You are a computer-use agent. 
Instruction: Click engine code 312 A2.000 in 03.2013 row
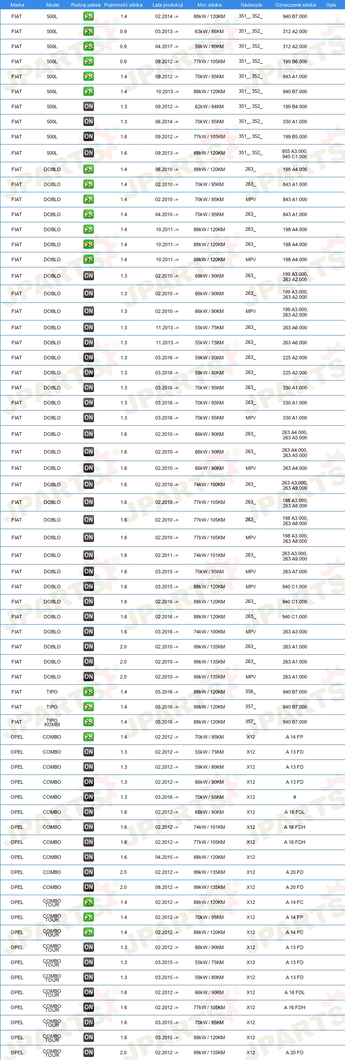(x=295, y=31)
